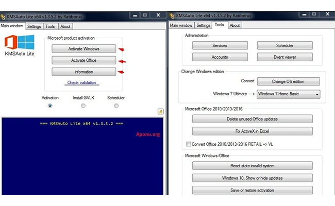Close the left KMSAuto Lite window
The image size is (335, 206).
point(158,15)
